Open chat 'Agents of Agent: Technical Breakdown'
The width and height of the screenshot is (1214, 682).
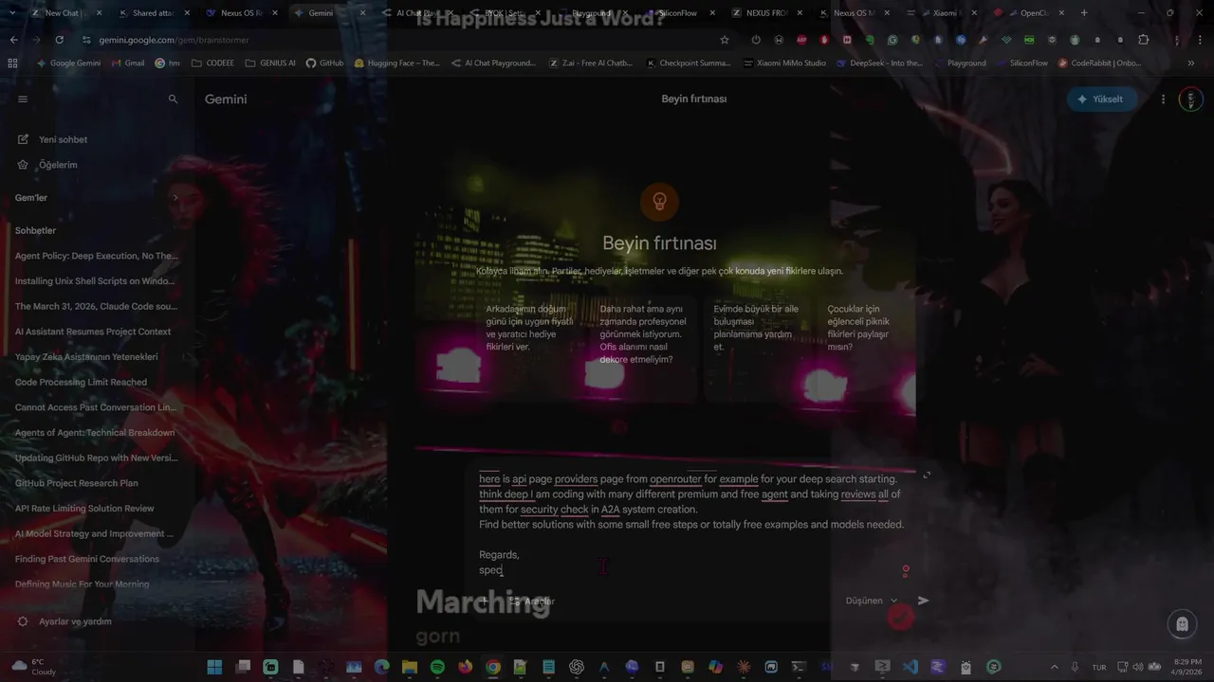pos(95,433)
